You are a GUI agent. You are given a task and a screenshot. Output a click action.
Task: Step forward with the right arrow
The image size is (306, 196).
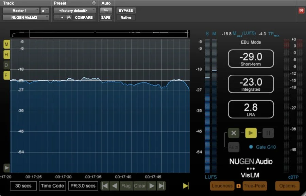point(152,186)
